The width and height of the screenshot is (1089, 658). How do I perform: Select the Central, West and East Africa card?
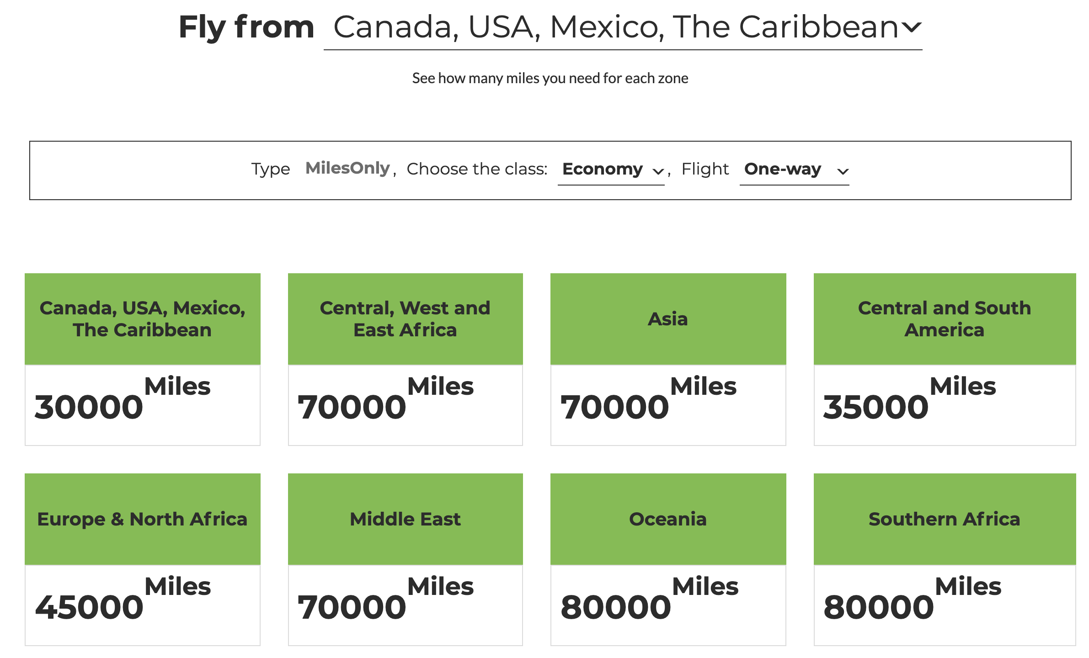[x=405, y=319]
